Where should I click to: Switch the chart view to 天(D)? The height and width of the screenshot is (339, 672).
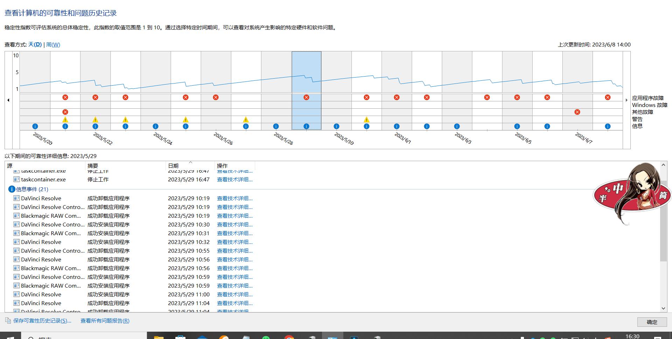[35, 45]
